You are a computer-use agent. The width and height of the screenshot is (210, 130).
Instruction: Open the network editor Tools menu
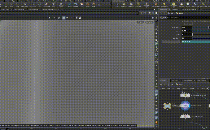(x=184, y=88)
